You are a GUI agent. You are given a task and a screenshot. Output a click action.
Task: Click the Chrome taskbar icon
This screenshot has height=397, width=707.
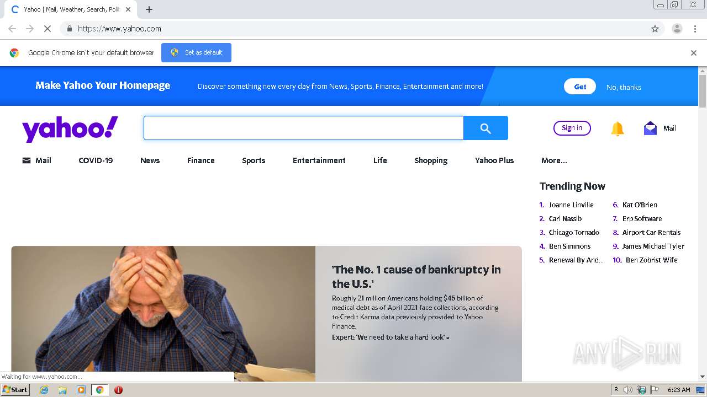coord(99,390)
